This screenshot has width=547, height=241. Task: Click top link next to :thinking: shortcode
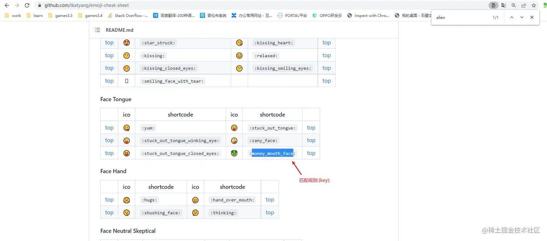pyautogui.click(x=270, y=212)
